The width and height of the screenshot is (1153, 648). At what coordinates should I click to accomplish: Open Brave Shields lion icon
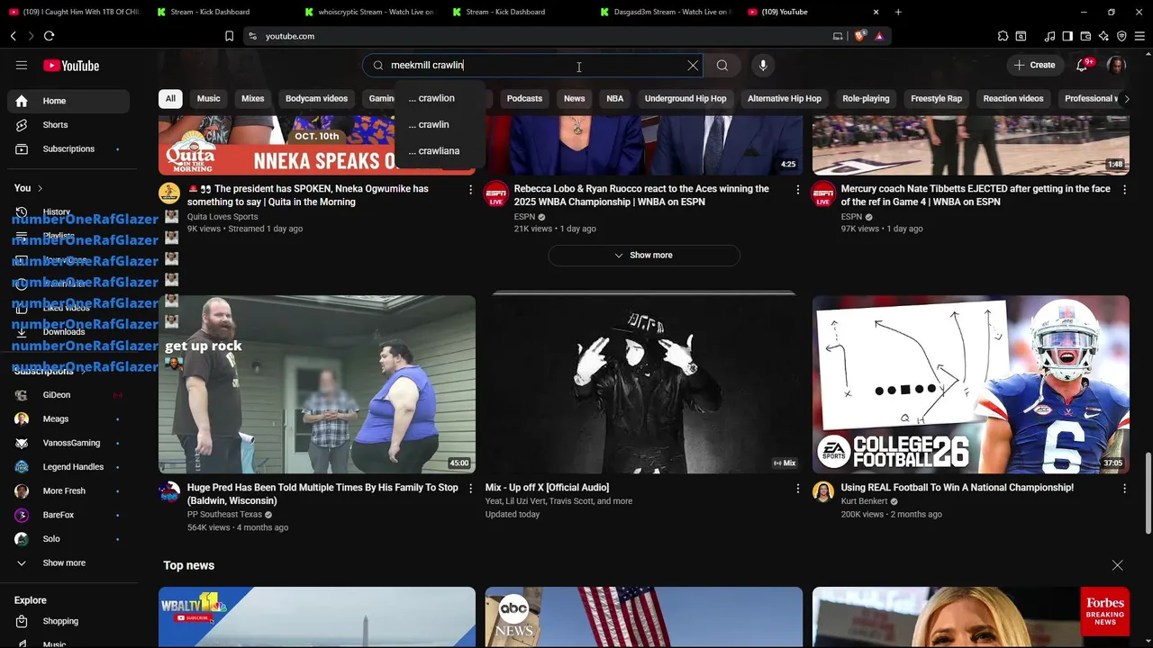pos(859,36)
